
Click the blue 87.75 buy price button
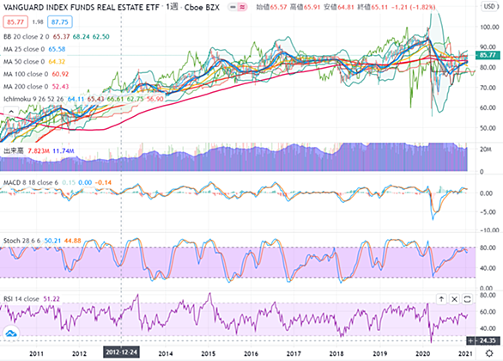point(60,22)
